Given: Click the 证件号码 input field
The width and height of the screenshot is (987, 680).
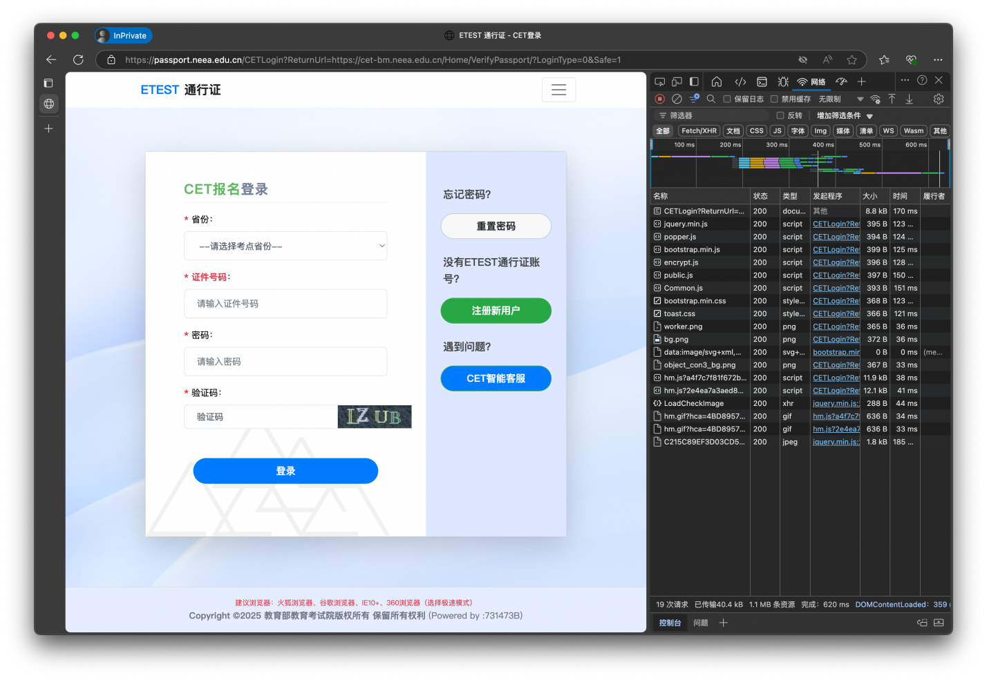Looking at the screenshot, I should pos(285,304).
